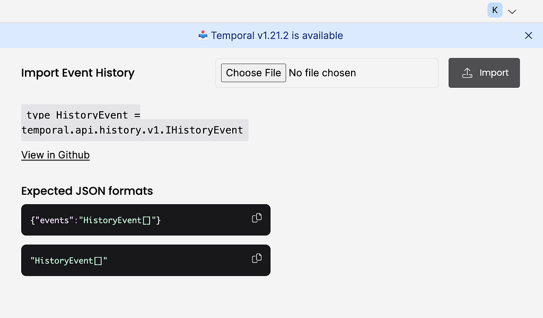Open the View in Github link
This screenshot has width=543, height=318.
56,155
